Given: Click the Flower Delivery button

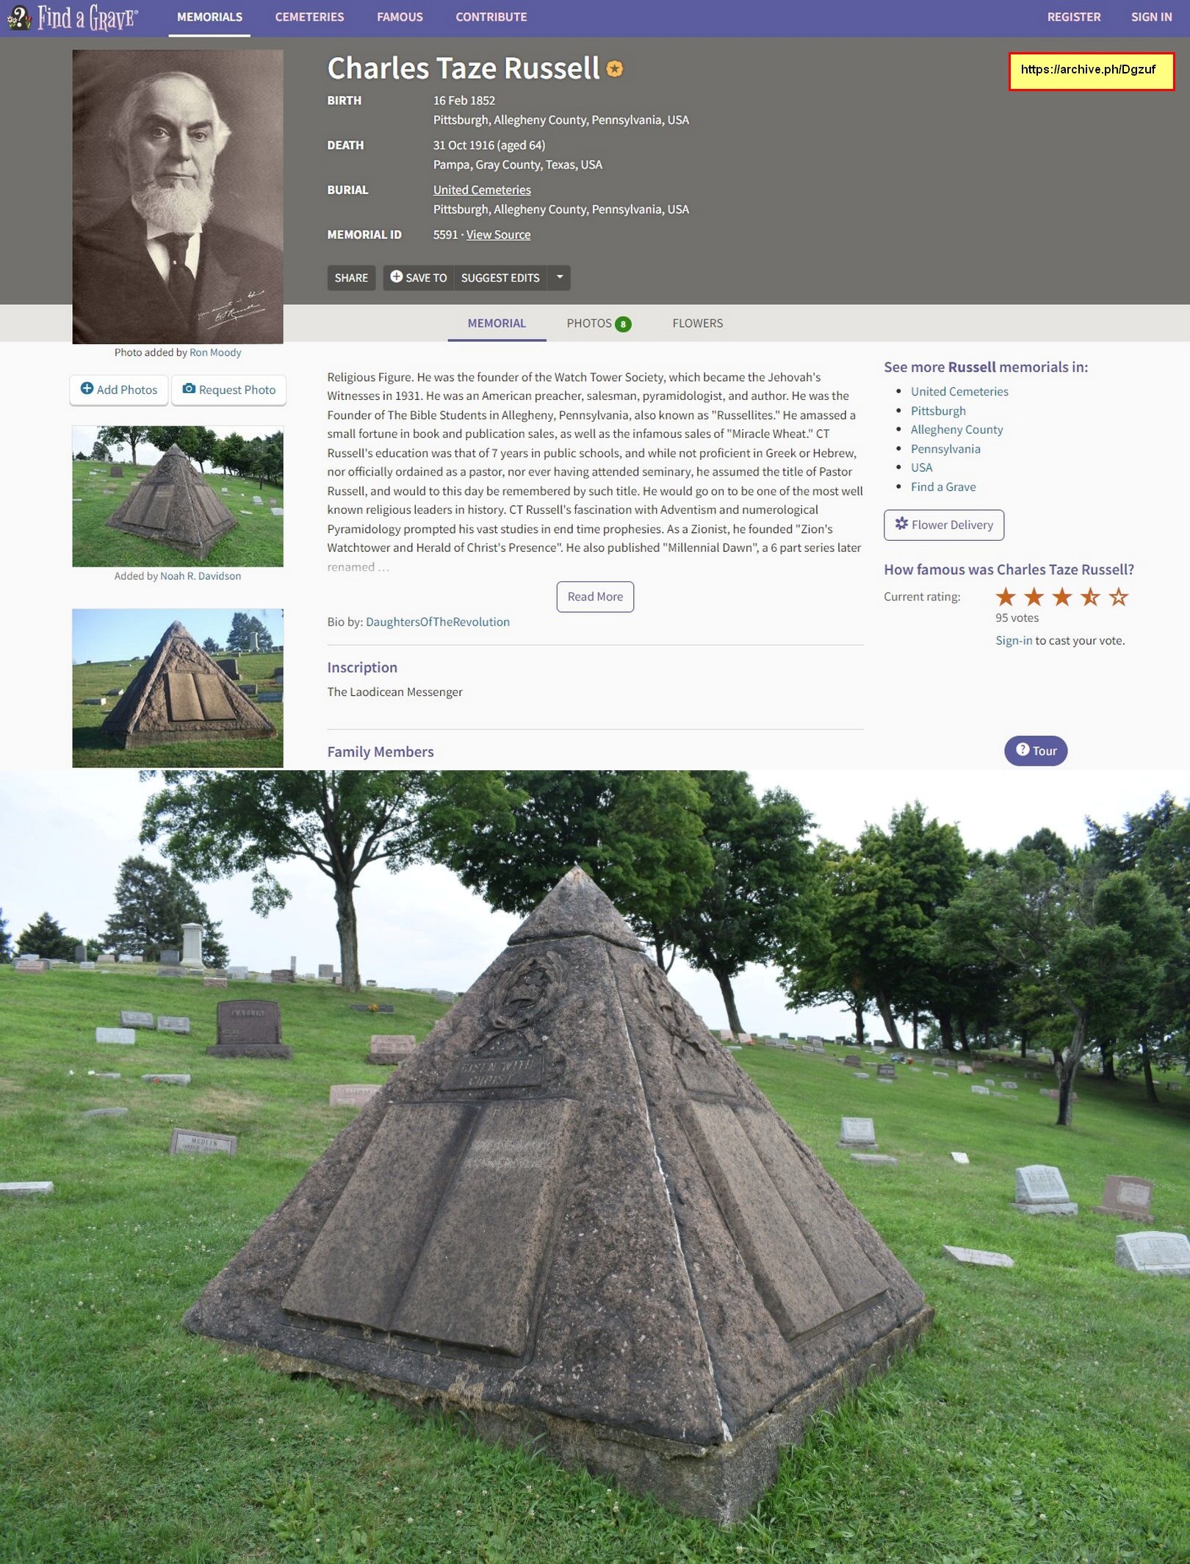Looking at the screenshot, I should pyautogui.click(x=944, y=525).
